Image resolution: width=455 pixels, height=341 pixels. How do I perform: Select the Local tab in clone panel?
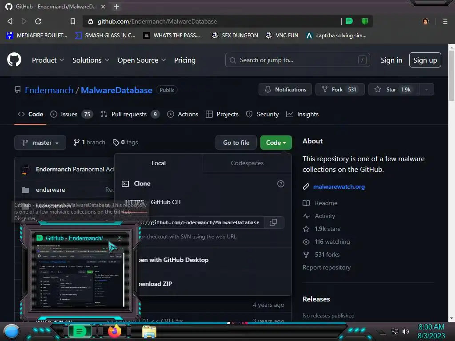[x=159, y=163]
